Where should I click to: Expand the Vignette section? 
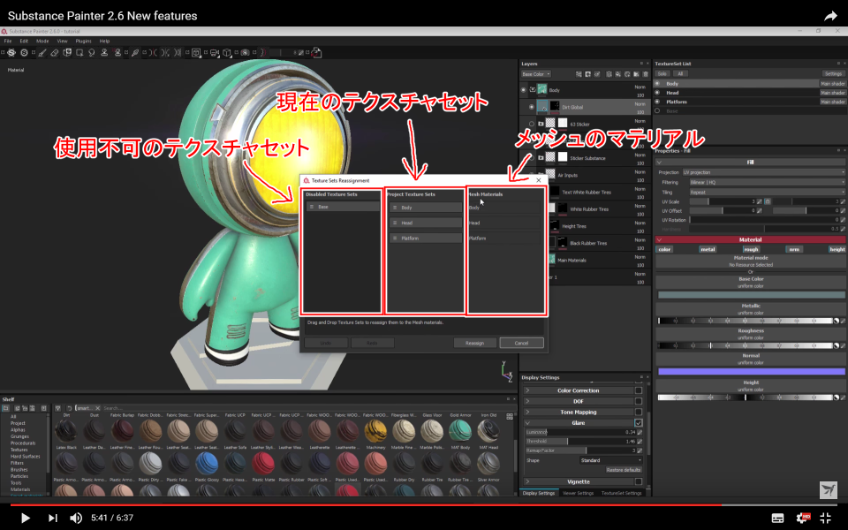click(526, 481)
